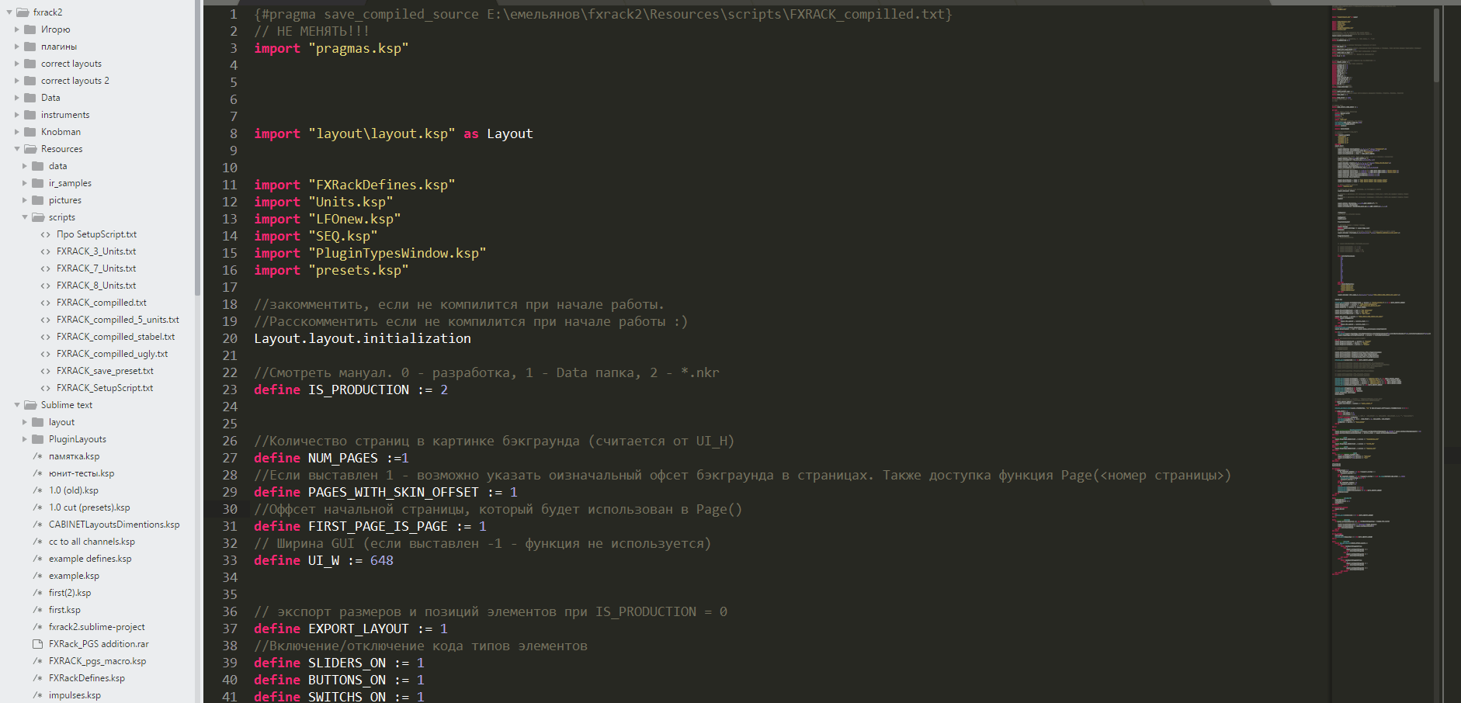Click the "FXRackDefines.ksp" import string
Image resolution: width=1461 pixels, height=703 pixels.
(x=382, y=185)
